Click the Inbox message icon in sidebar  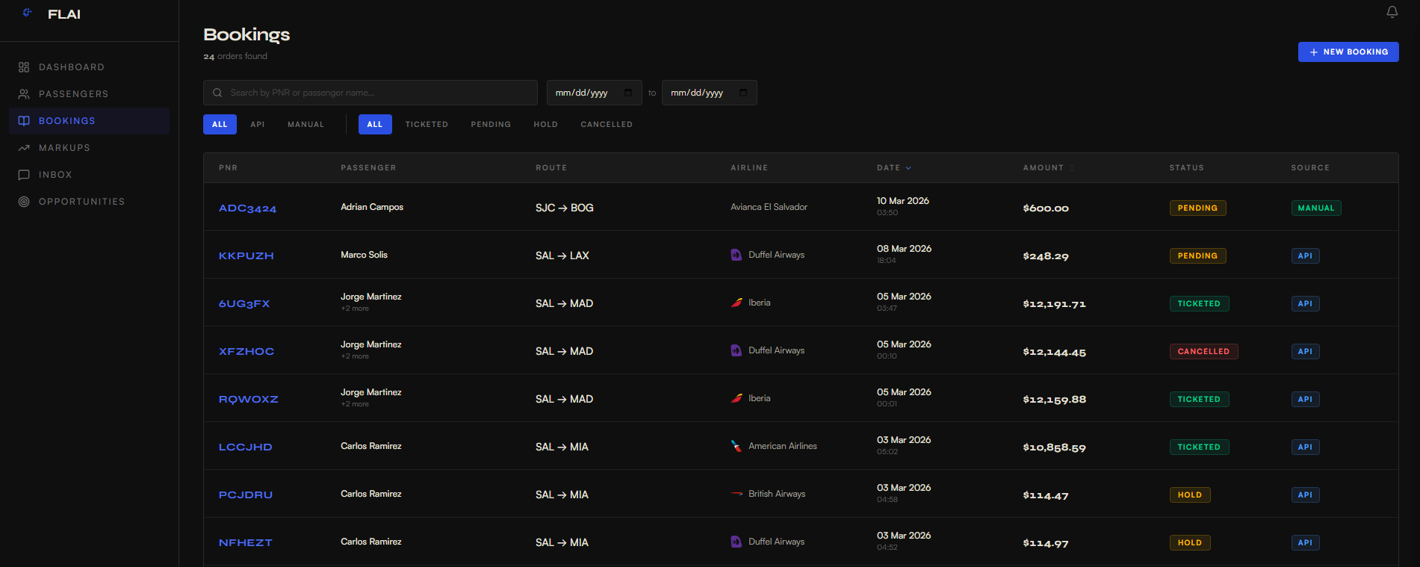coord(24,175)
